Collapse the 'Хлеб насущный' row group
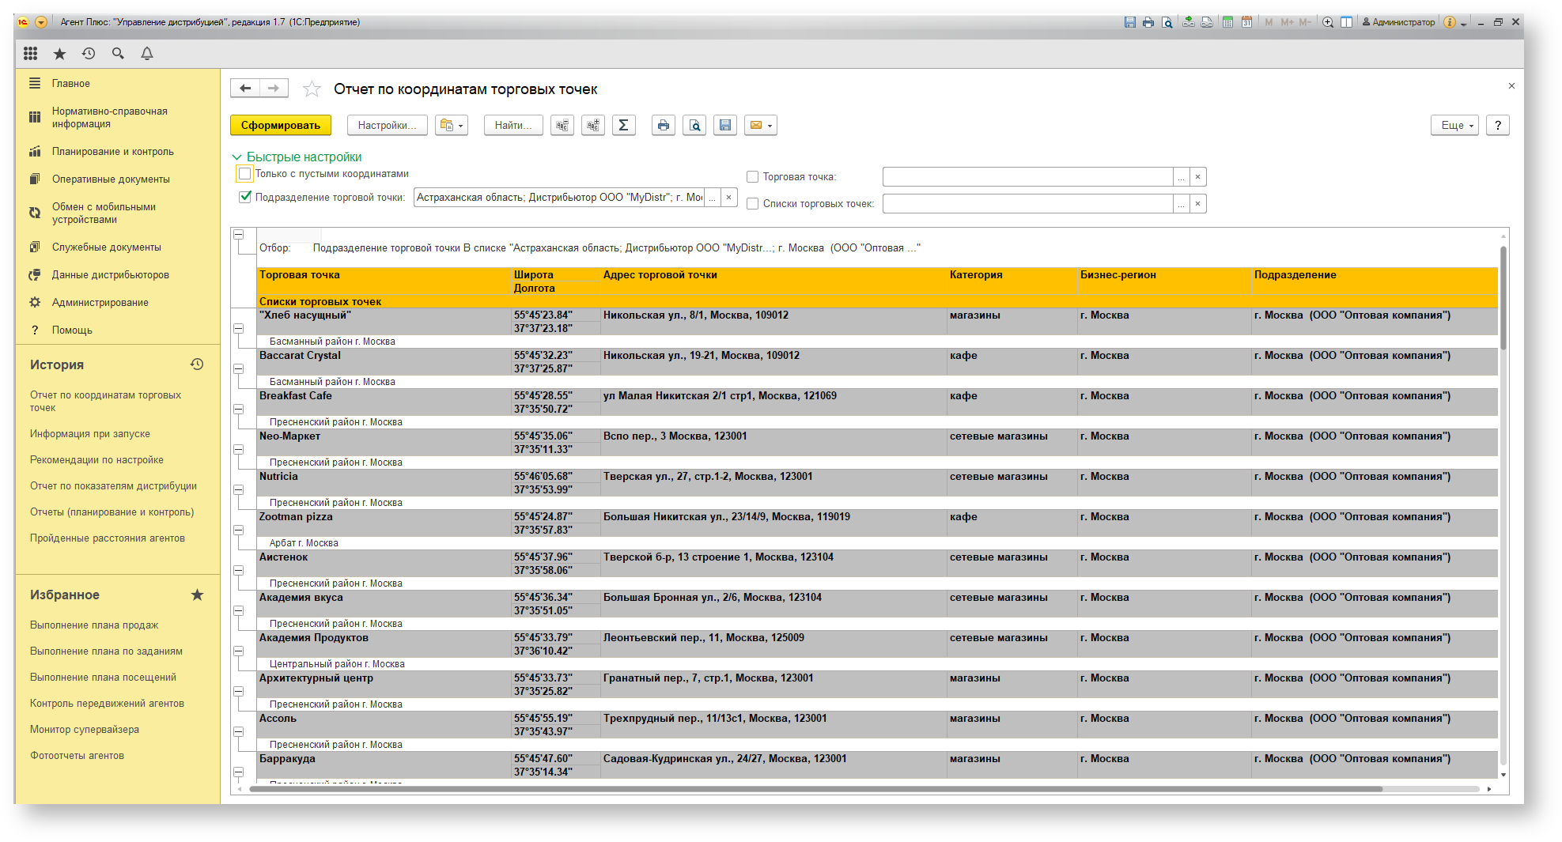This screenshot has height=842, width=1562. [238, 328]
